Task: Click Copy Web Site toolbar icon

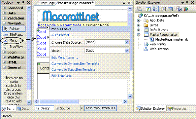Action: pos(179,9)
